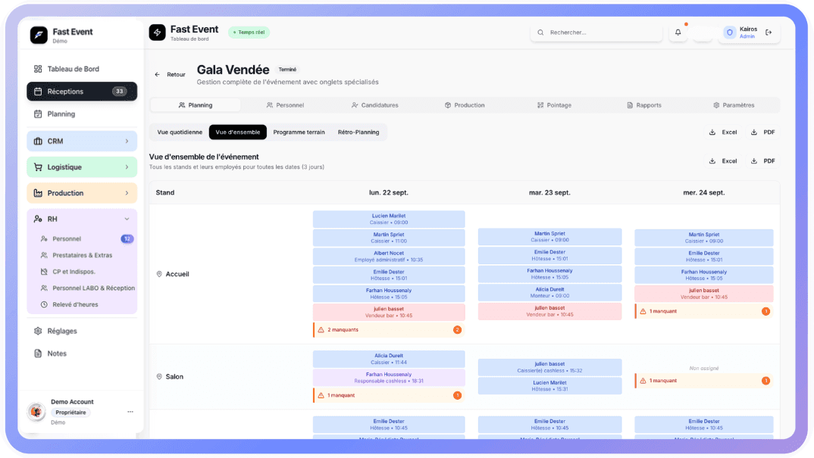Viewport: 814px width, 458px height.
Task: Open the Notes document icon
Action: point(38,354)
